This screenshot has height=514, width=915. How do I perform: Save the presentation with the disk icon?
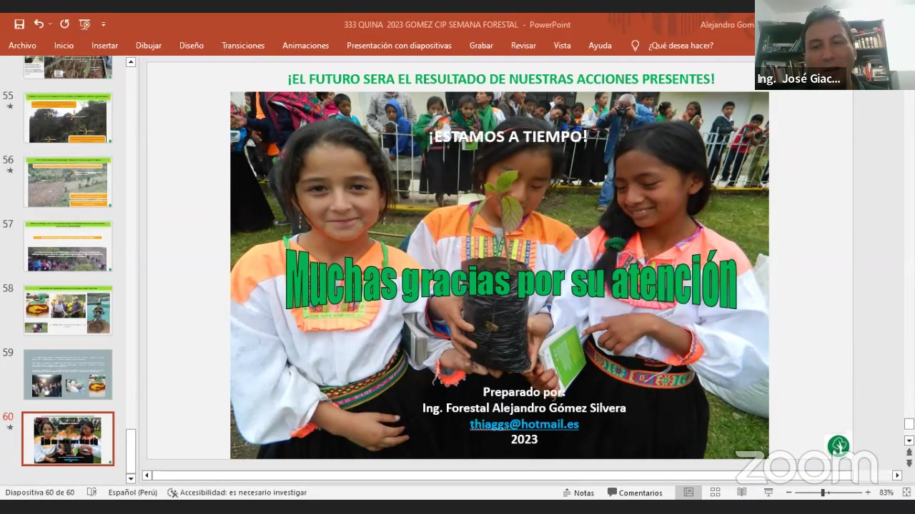click(19, 24)
